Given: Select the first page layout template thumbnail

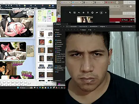Looking at the screenshot, I should coord(40,13).
